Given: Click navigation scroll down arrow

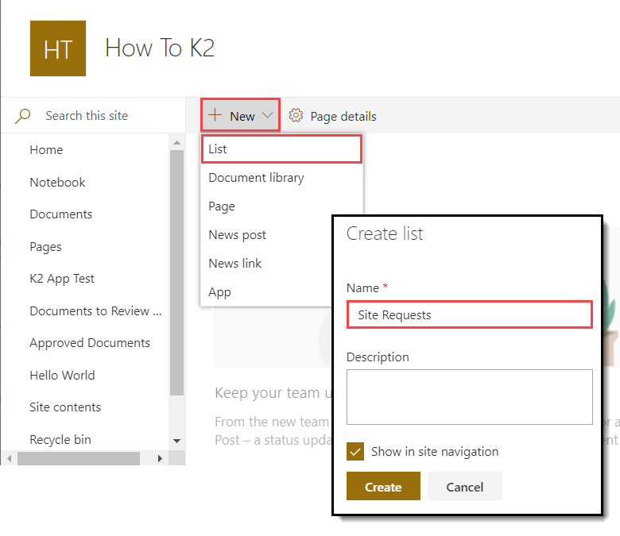Looking at the screenshot, I should [176, 441].
